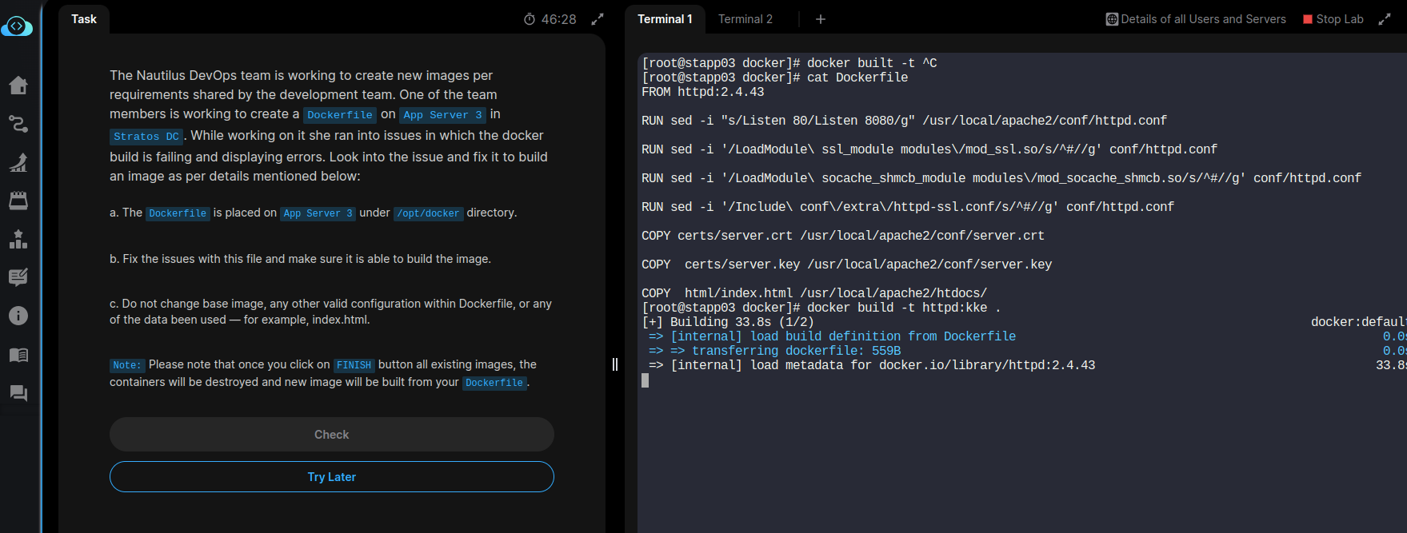Image resolution: width=1407 pixels, height=533 pixels.
Task: Click the Stop Lab button
Action: [x=1333, y=19]
